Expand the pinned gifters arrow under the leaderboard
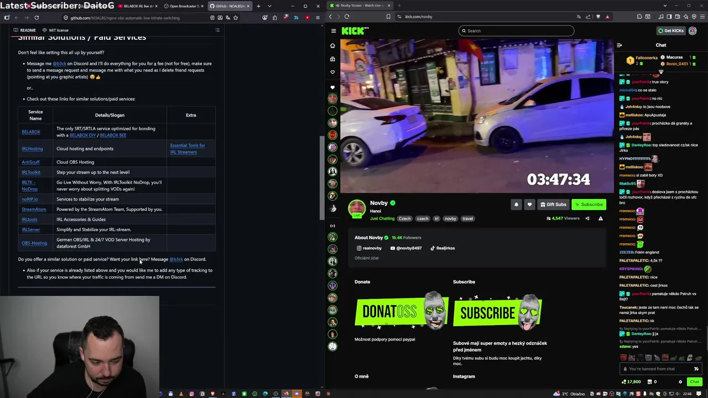The width and height of the screenshot is (708, 398). (660, 72)
